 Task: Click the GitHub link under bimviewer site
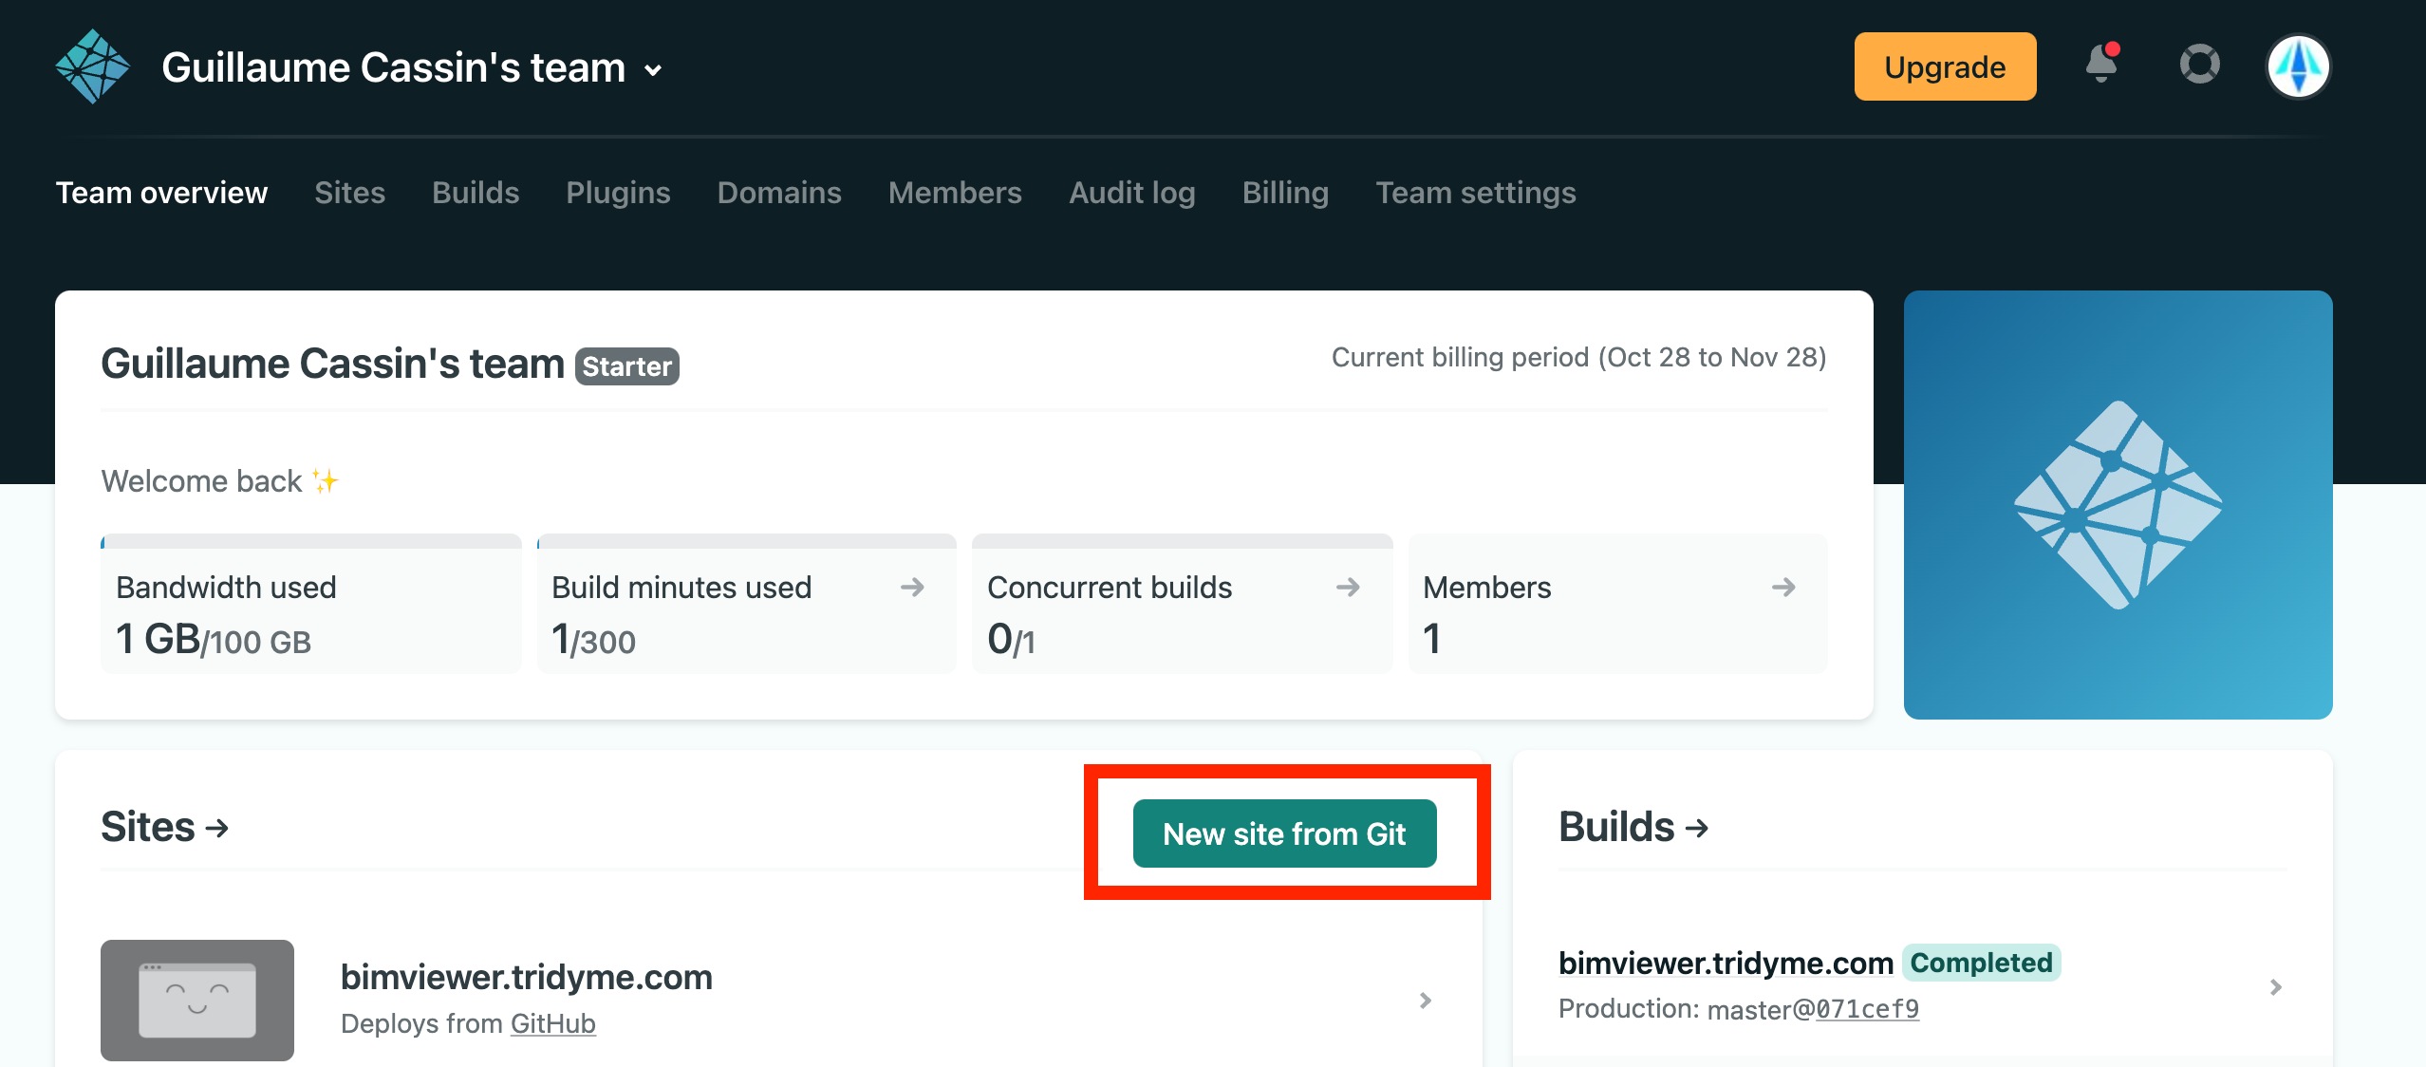552,1023
